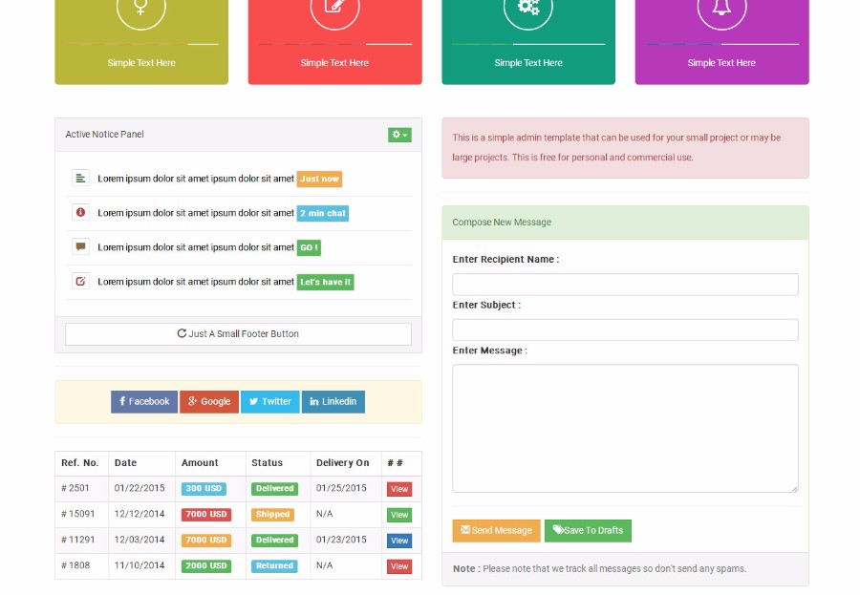View order # 2501
Screen dimensions: 860x595
[399, 489]
